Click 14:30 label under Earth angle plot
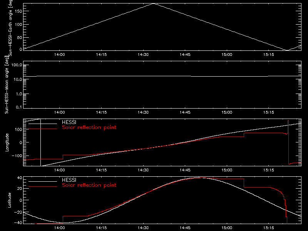Image resolution: width=308 pixels, height=231 pixels. (x=143, y=55)
